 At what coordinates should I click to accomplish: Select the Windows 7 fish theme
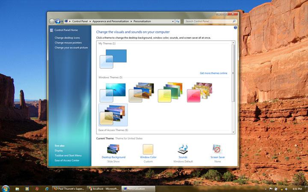point(113,93)
